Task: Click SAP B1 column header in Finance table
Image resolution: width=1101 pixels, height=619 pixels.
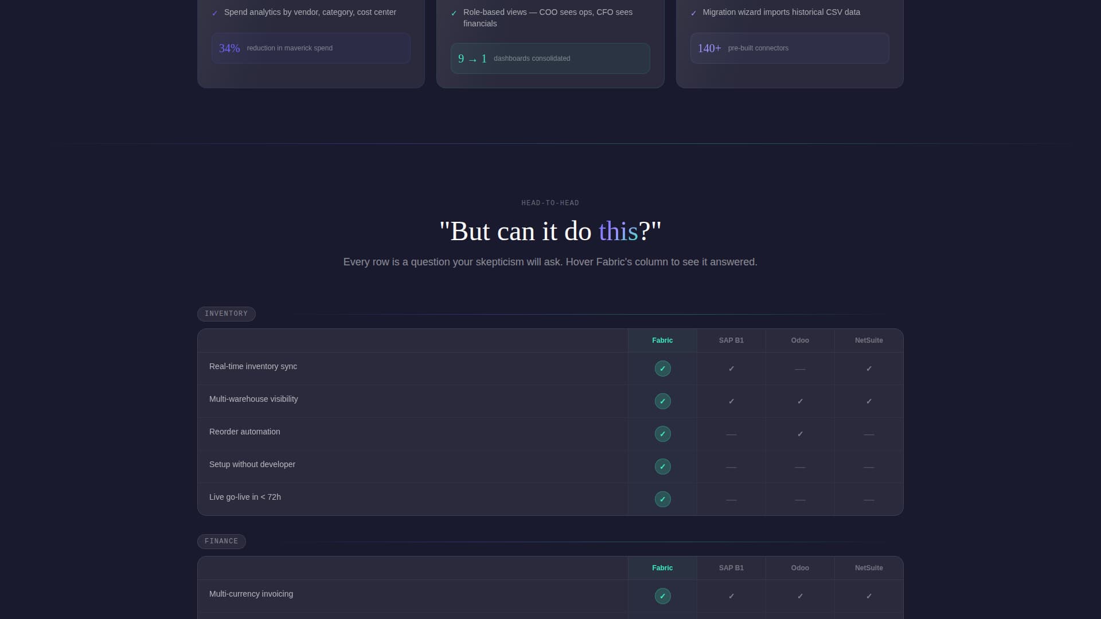Action: [x=731, y=568]
